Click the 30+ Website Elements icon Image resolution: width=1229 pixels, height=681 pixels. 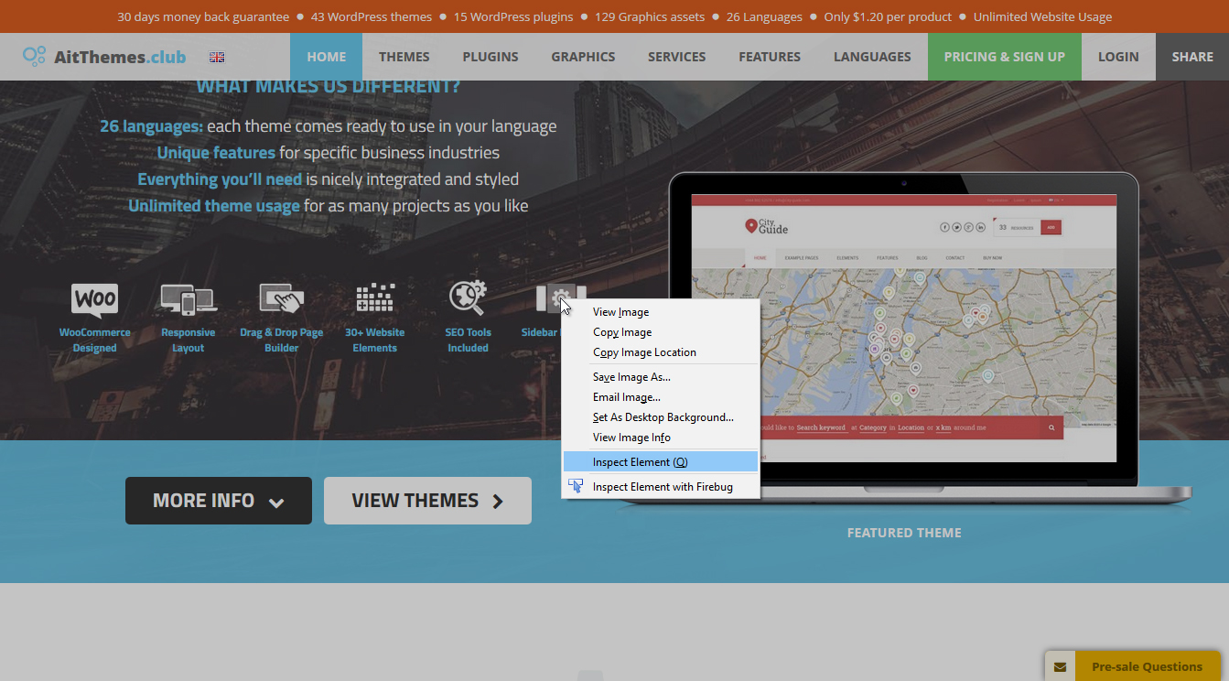[375, 298]
